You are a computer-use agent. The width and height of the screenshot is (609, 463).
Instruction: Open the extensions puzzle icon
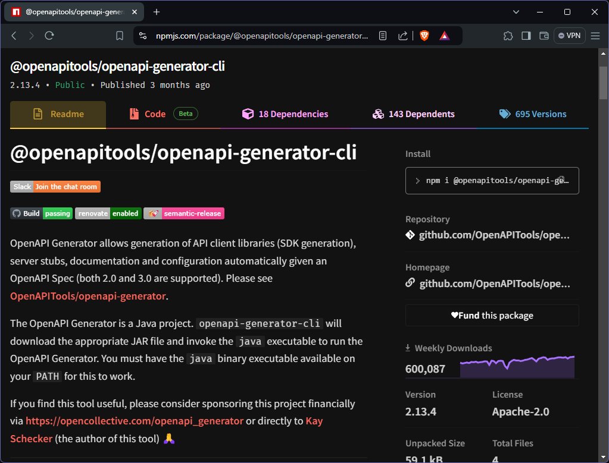pyautogui.click(x=508, y=36)
